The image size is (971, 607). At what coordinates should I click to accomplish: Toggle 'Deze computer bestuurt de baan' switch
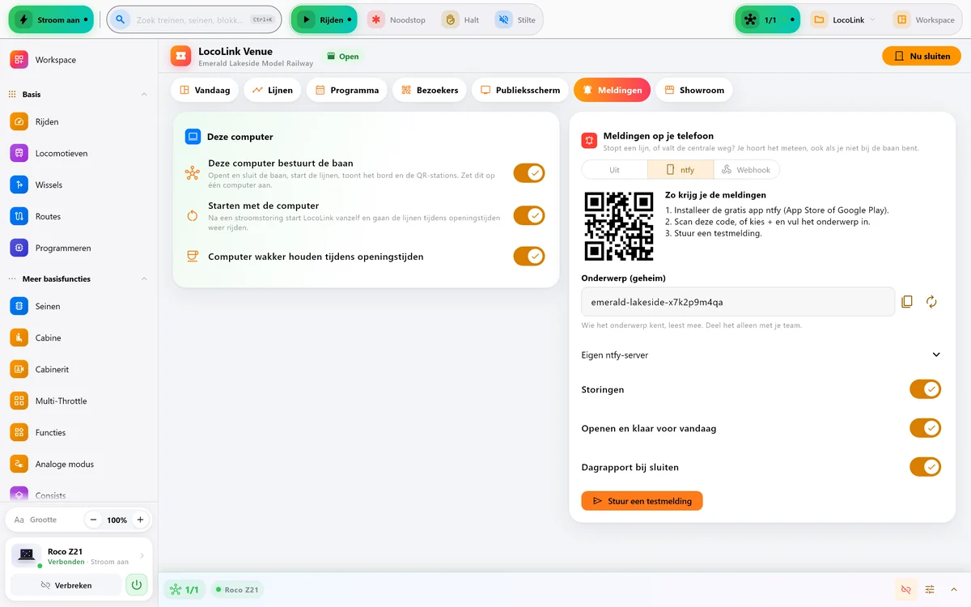point(529,173)
